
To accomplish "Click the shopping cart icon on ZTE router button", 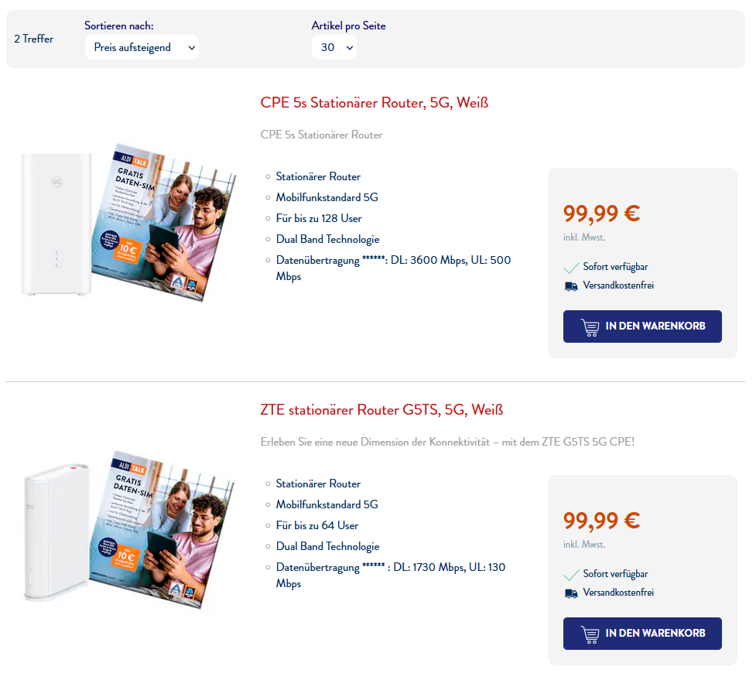I will tap(591, 633).
